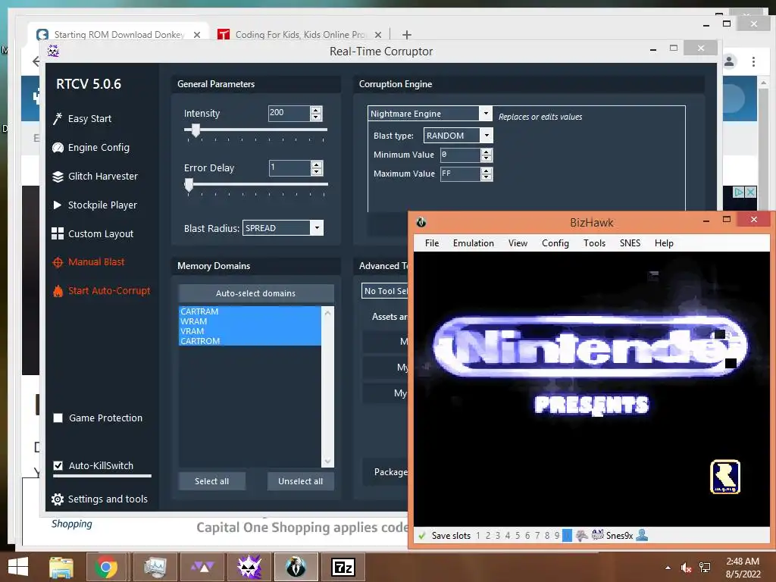This screenshot has width=776, height=582.
Task: Open Chrome three-dot menu
Action: click(x=753, y=61)
